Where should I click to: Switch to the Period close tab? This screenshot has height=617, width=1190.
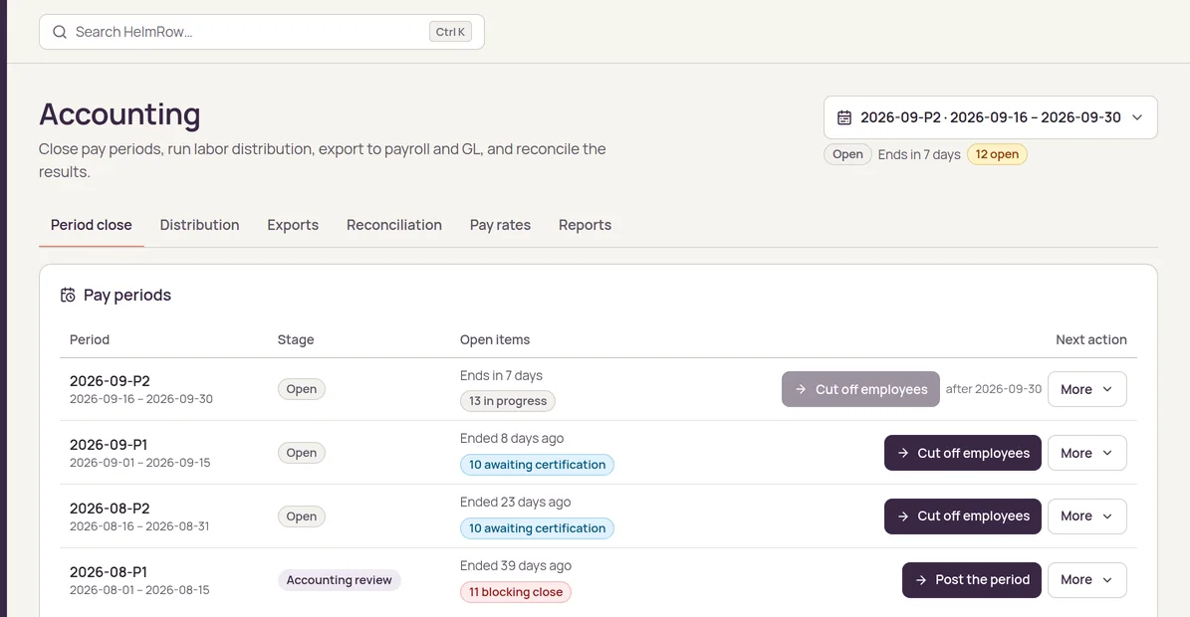click(x=91, y=225)
